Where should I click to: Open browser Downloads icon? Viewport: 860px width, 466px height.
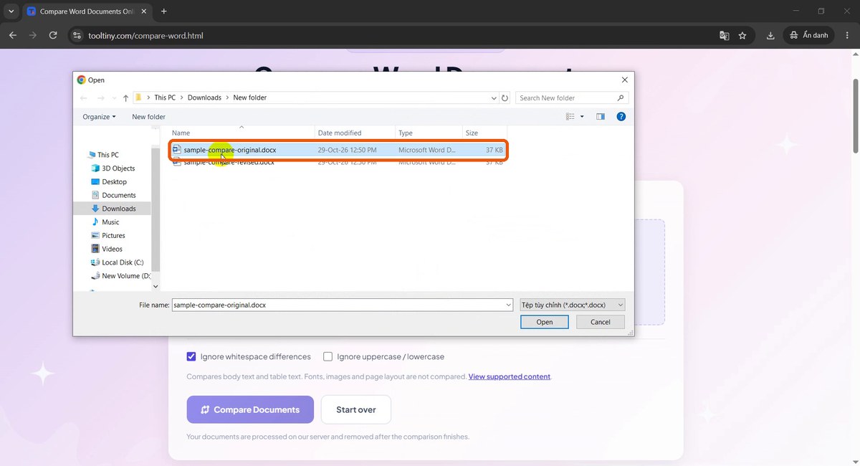(x=770, y=35)
